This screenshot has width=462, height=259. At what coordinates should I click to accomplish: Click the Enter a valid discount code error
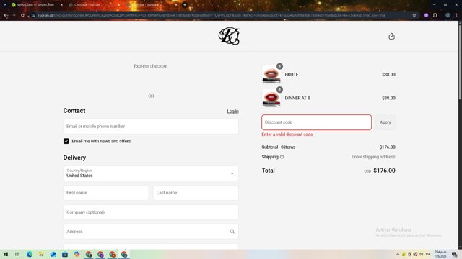coord(287,135)
